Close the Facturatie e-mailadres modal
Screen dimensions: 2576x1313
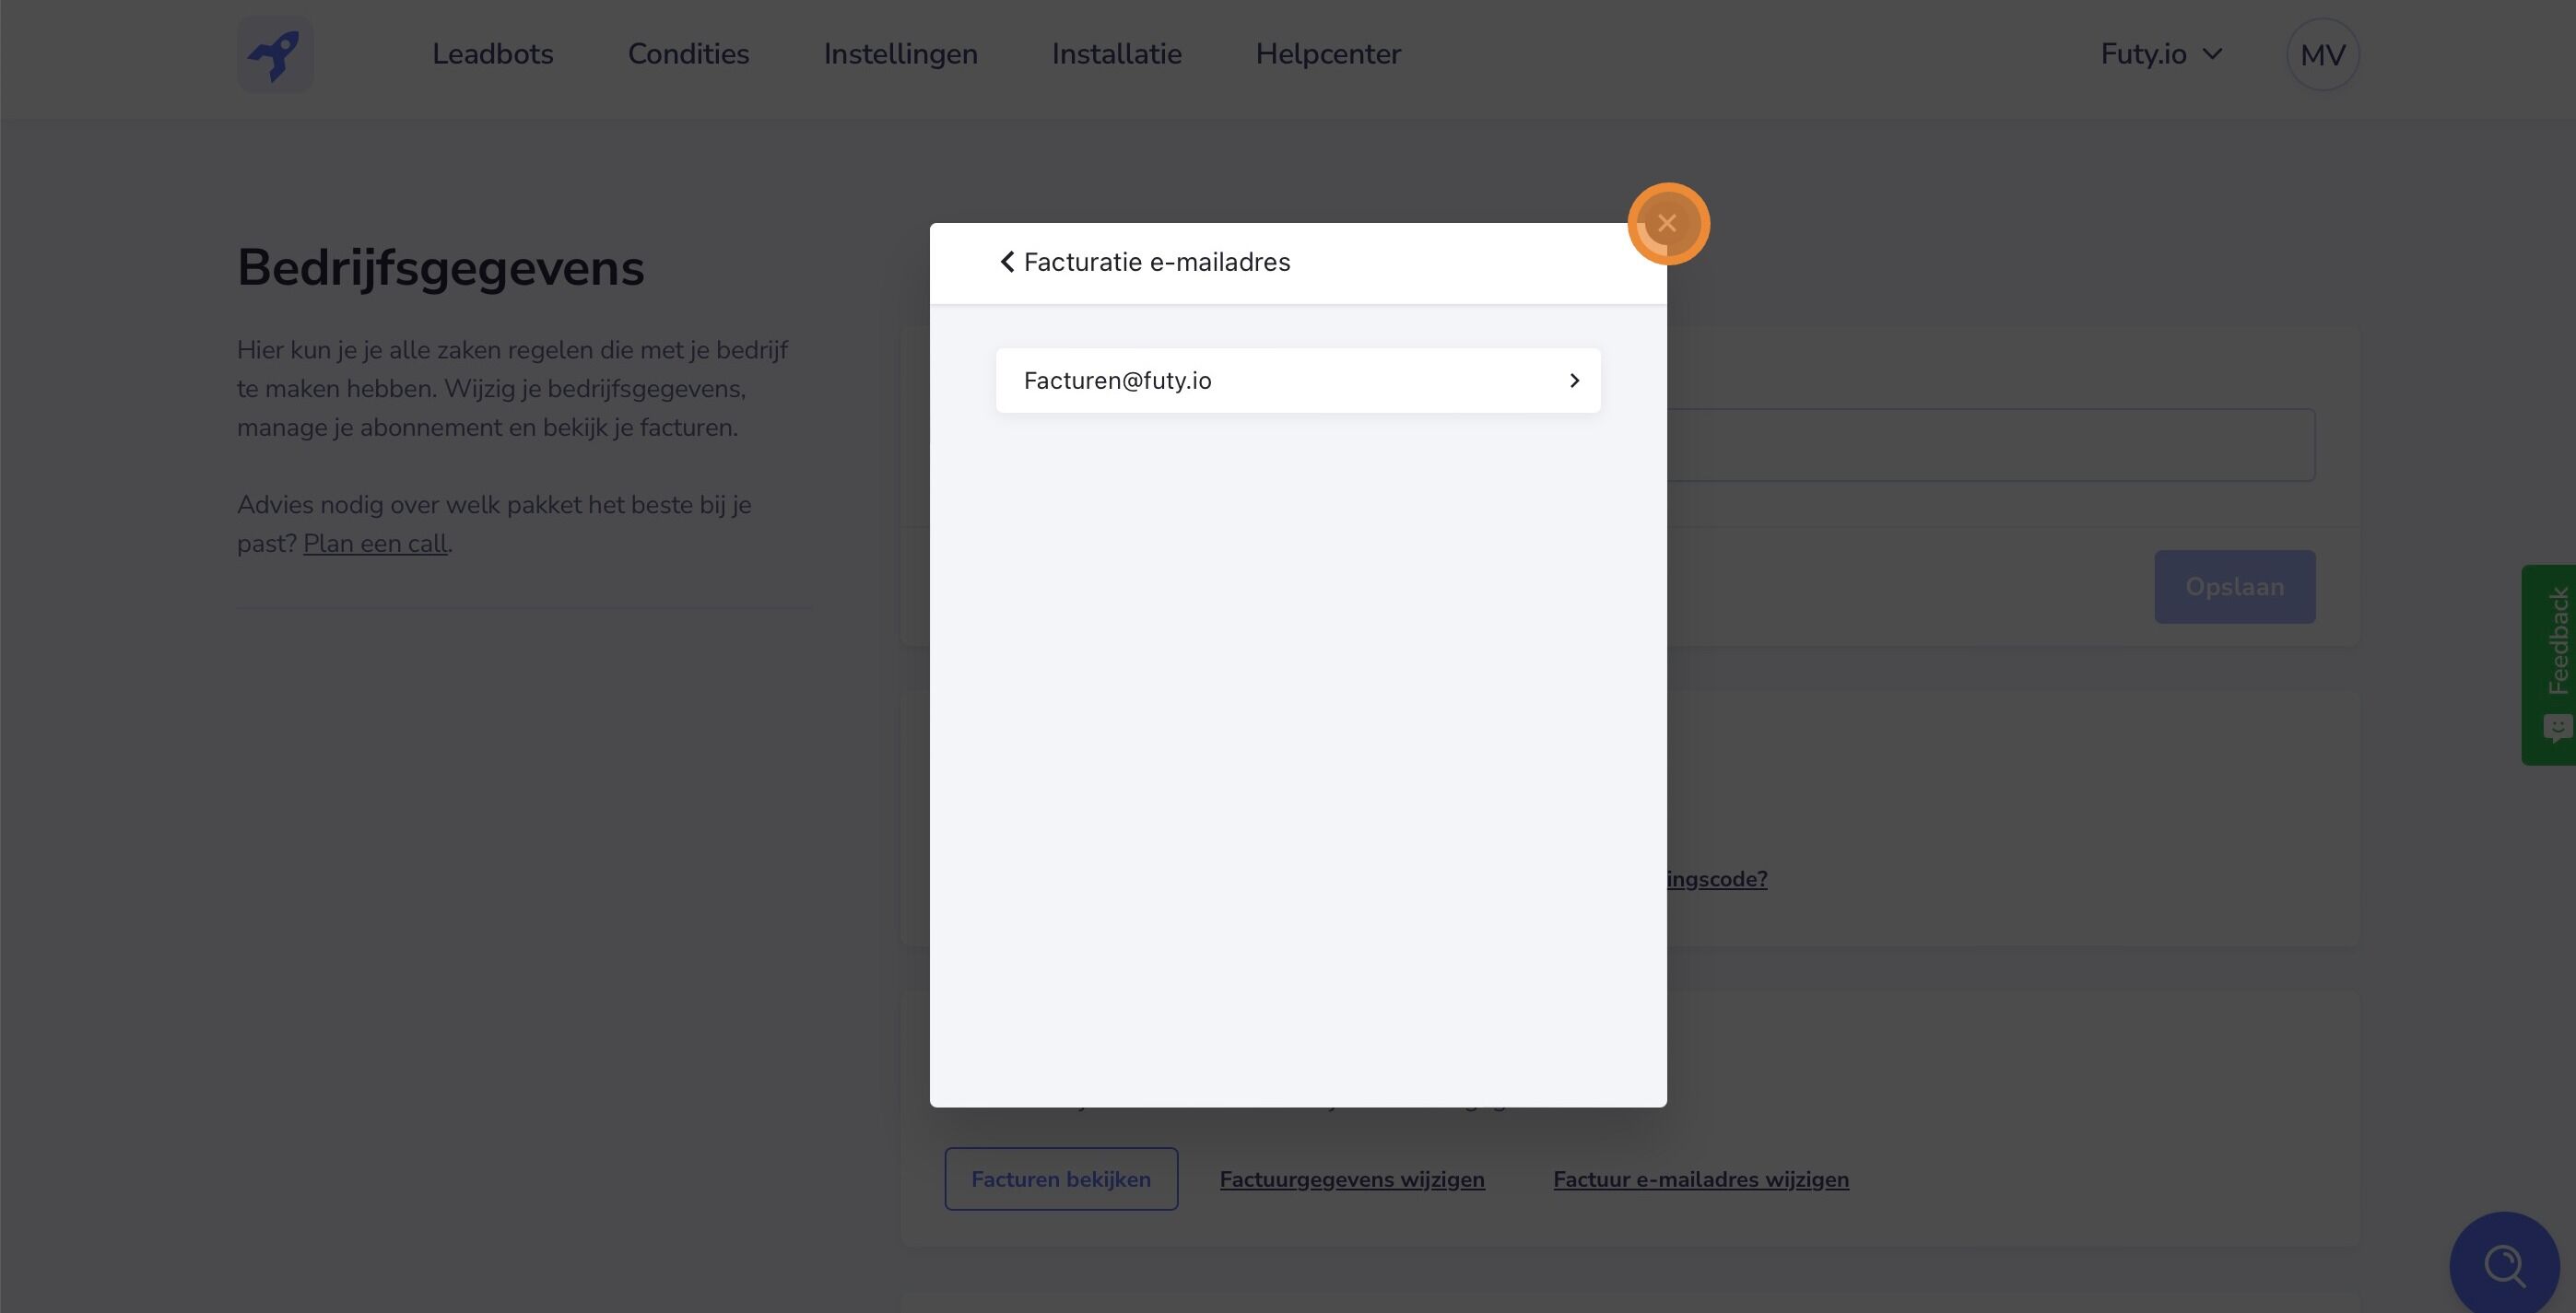[x=1668, y=223]
